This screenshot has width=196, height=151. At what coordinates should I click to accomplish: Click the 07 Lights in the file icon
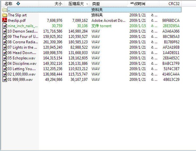[5, 47]
